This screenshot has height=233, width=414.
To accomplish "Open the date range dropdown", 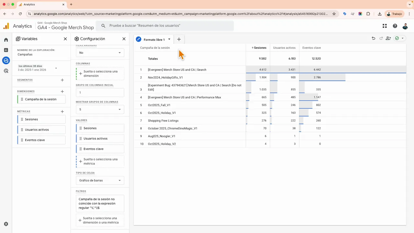I will click(x=38, y=68).
